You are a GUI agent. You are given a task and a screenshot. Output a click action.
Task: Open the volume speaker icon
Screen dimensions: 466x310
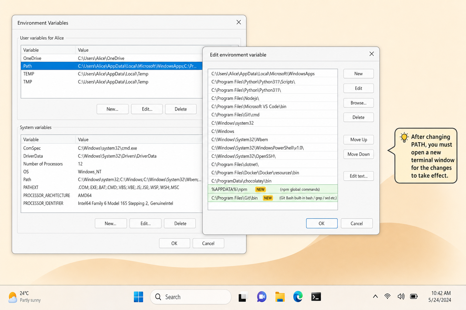pos(401,296)
